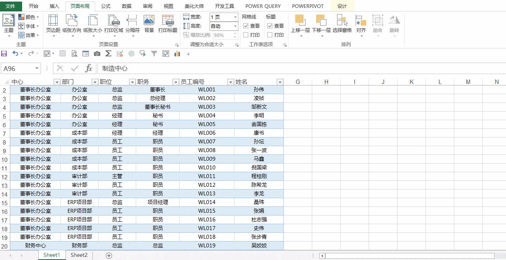This screenshot has width=506, height=260.
Task: Click the Print Titles (打印标题) icon
Action: coord(168,24)
